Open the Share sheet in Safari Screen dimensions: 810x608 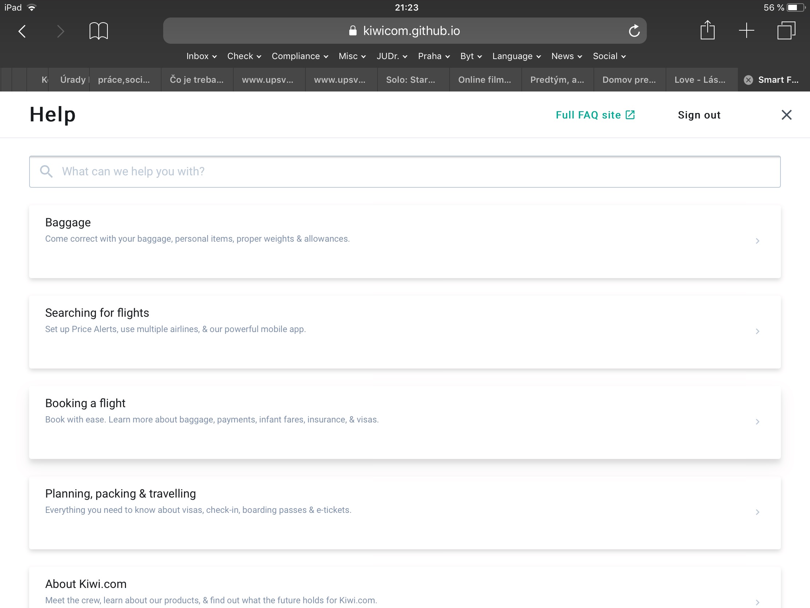click(707, 31)
